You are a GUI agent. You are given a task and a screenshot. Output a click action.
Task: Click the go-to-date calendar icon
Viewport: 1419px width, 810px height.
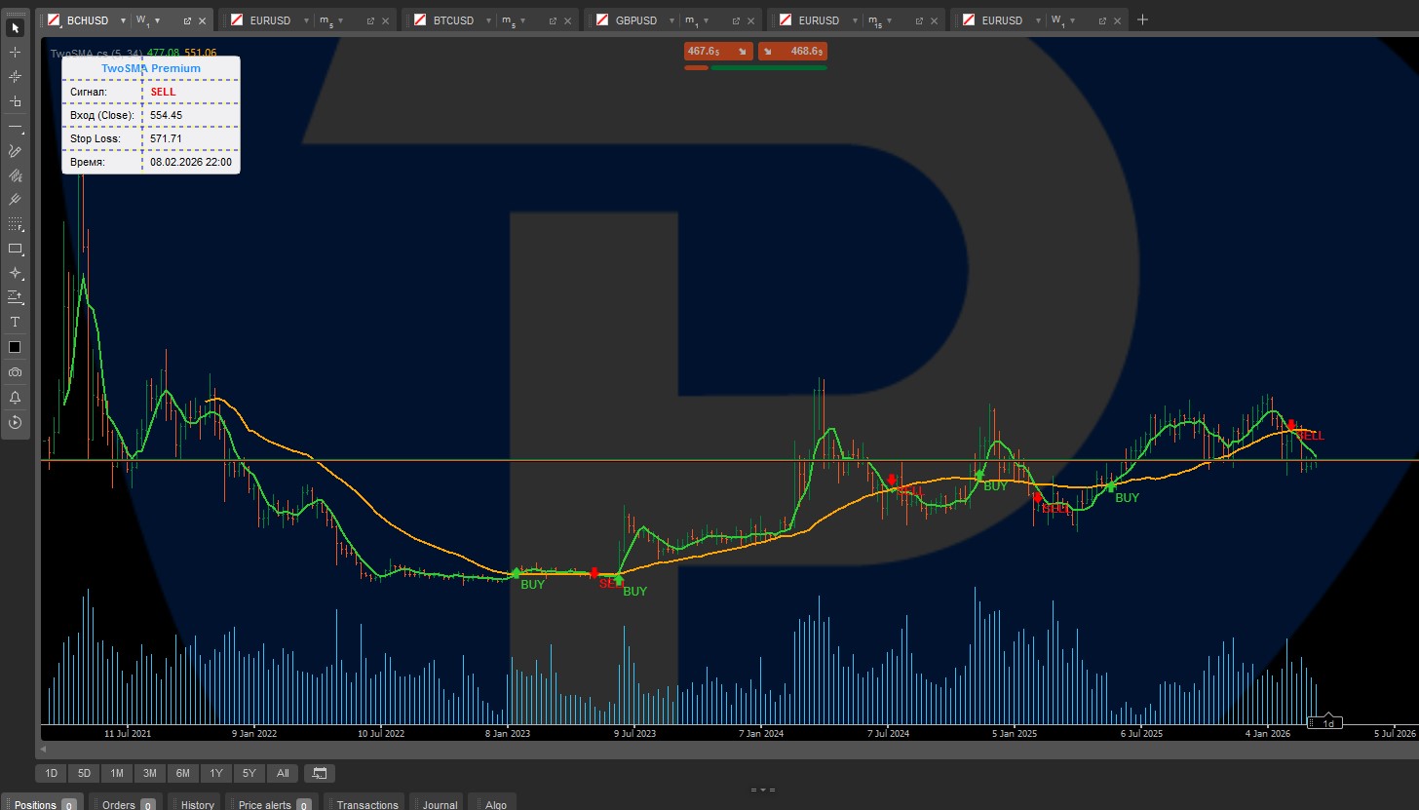[319, 774]
